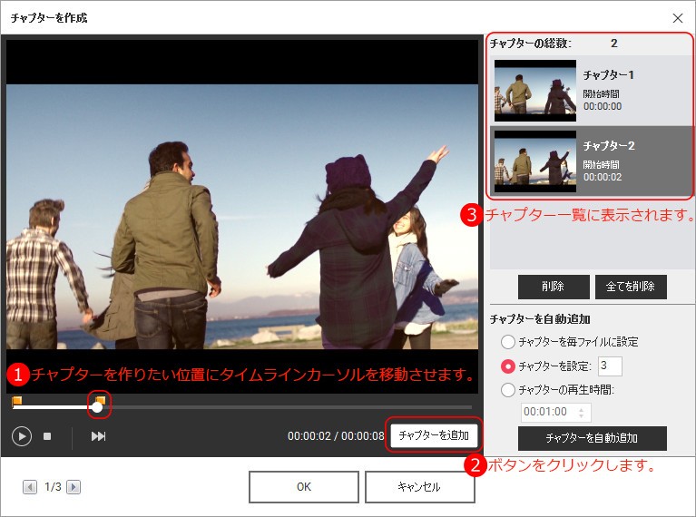The width and height of the screenshot is (696, 517).
Task: Click the チャプター2 title text
Action: (x=609, y=145)
